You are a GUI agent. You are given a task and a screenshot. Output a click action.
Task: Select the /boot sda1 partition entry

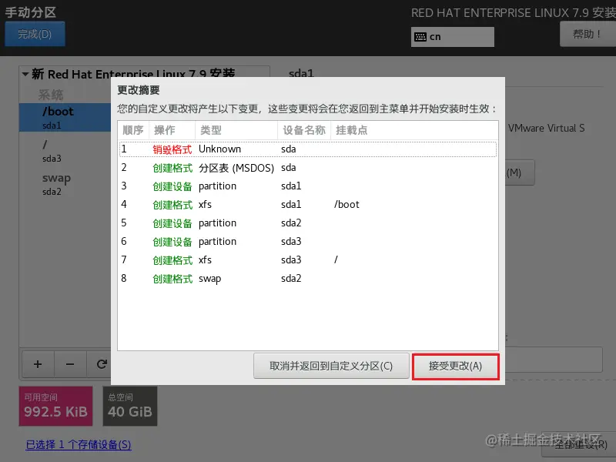tap(65, 118)
